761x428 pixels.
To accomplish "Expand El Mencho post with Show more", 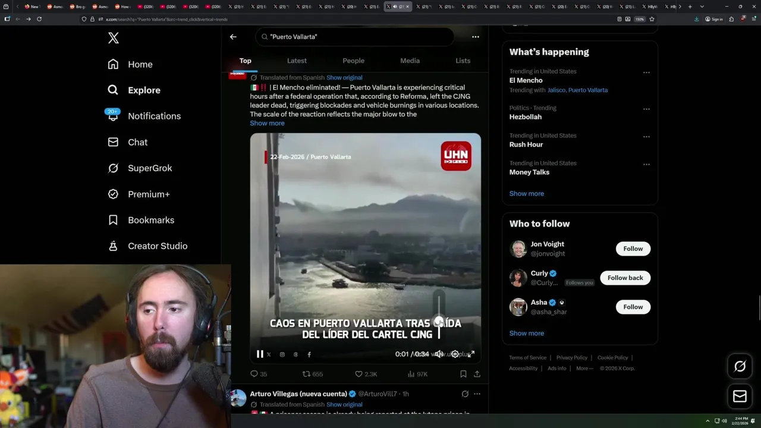I will 267,123.
